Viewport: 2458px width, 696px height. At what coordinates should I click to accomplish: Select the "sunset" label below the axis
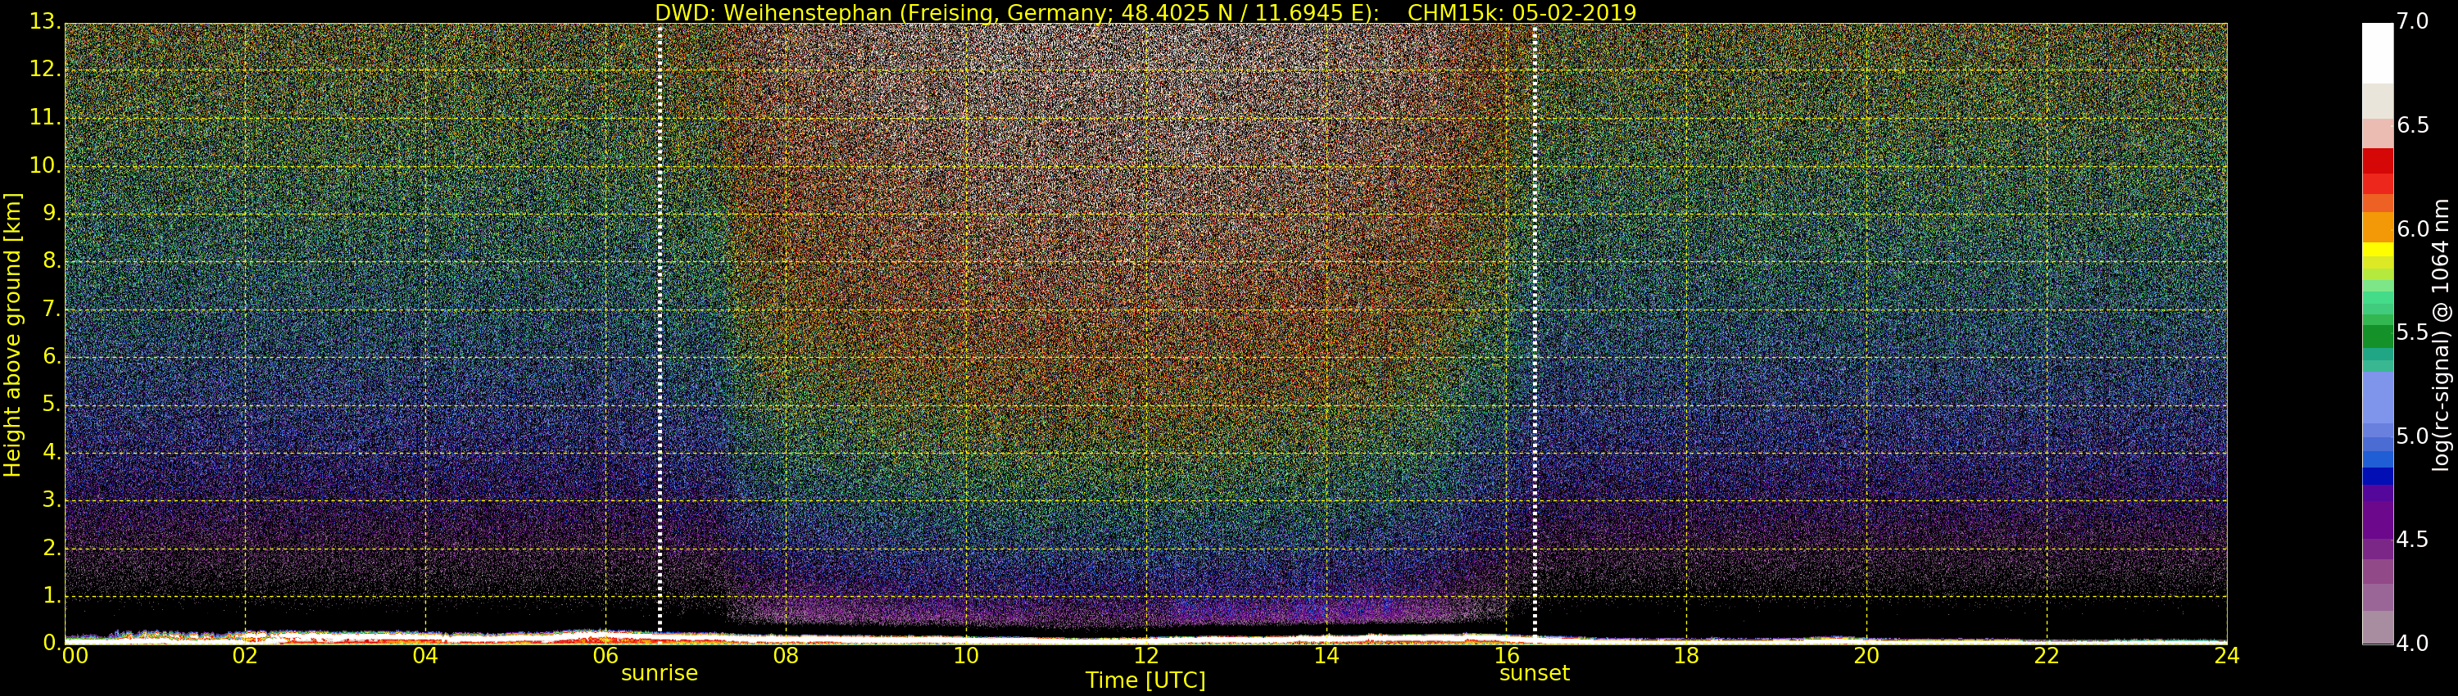(1534, 673)
